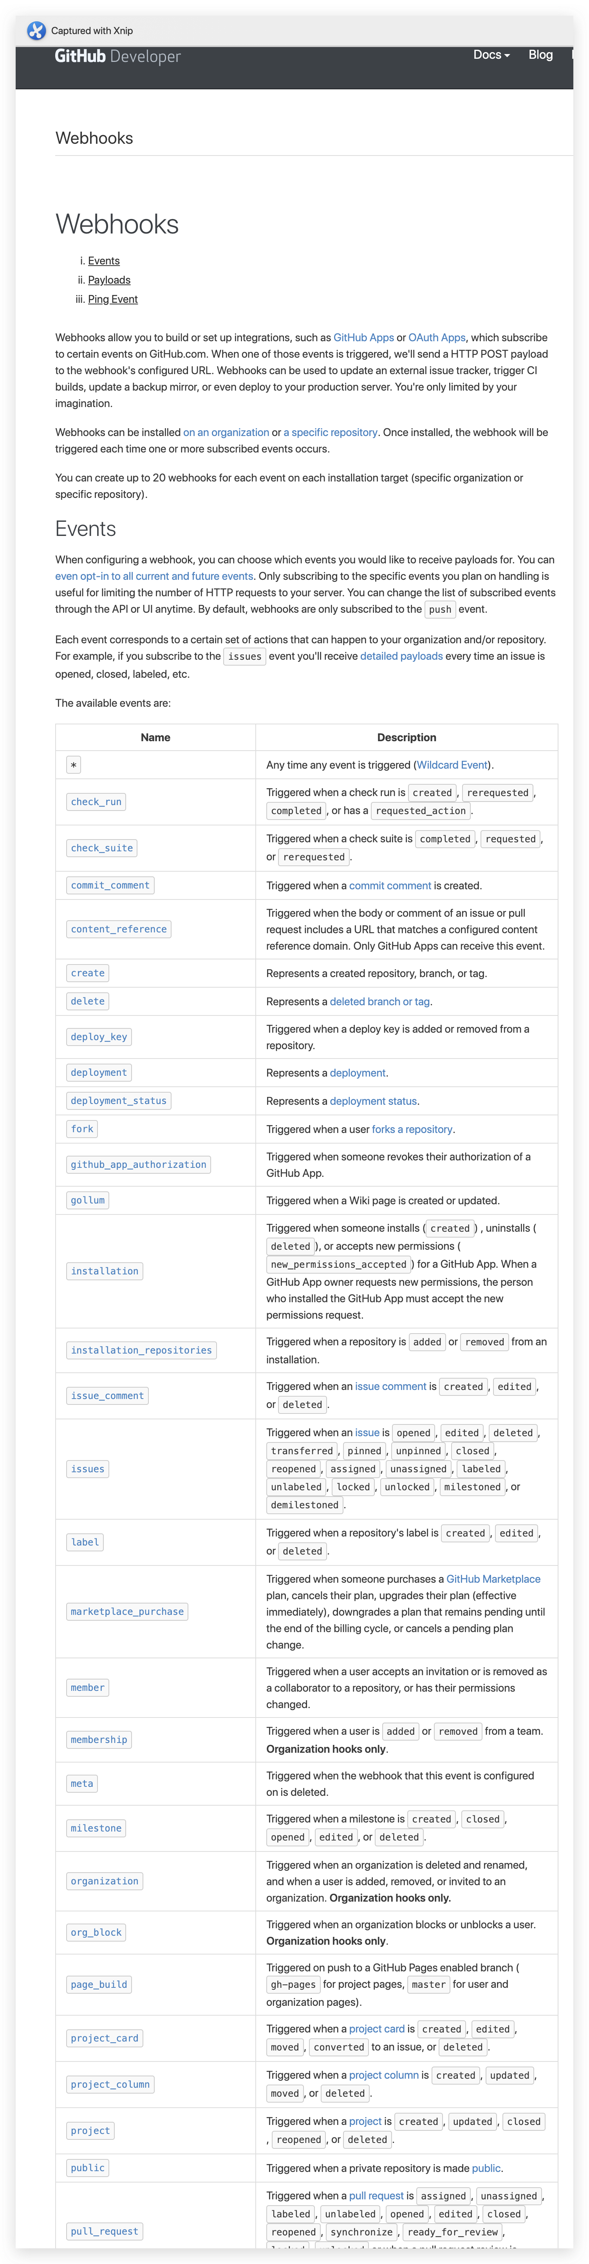Click the Xnip scissors logo icon
Viewport: 589px width, 2264px height.
36,31
